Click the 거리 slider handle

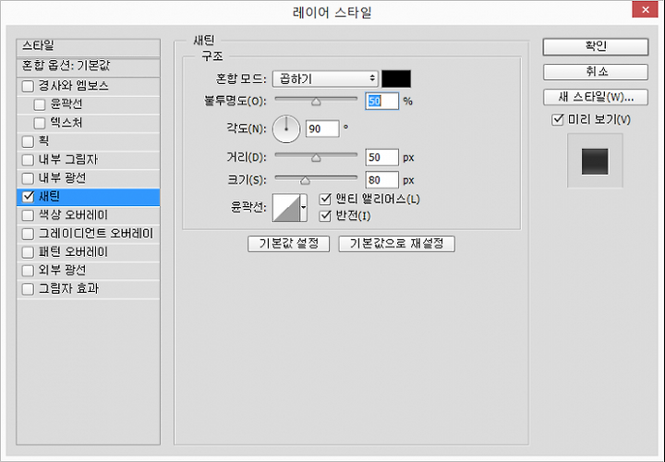pos(316,158)
